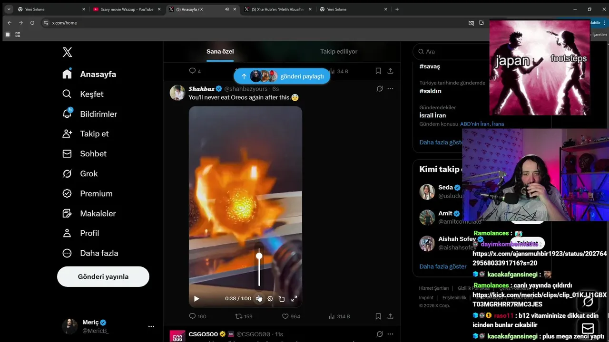Mute the video volume icon
The image size is (609, 342).
click(259, 299)
